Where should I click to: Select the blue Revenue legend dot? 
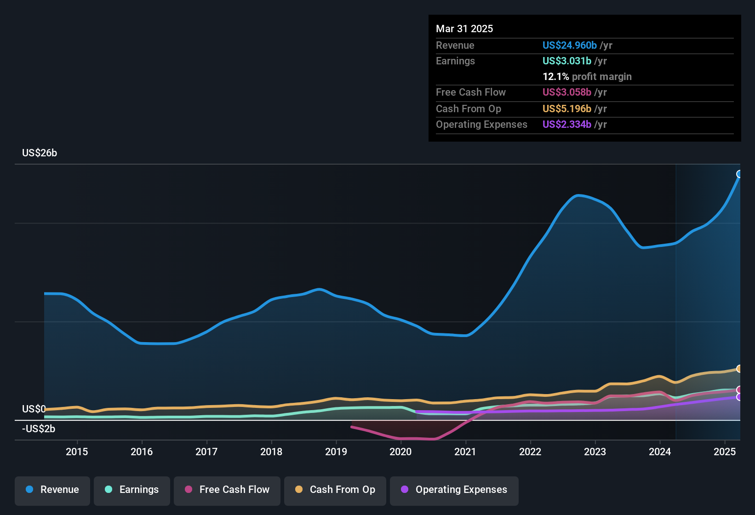[x=29, y=490]
